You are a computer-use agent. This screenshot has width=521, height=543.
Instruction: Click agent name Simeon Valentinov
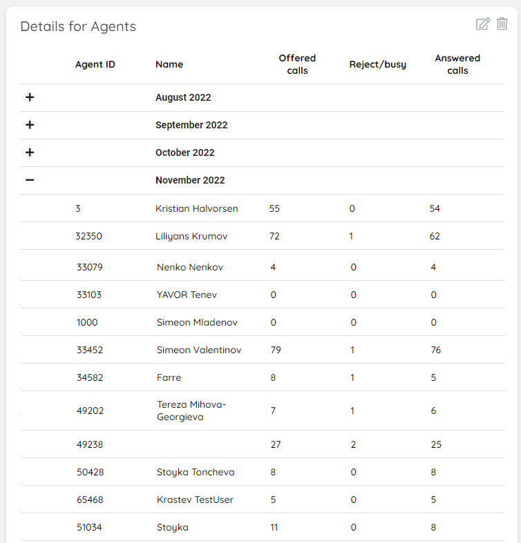point(199,350)
